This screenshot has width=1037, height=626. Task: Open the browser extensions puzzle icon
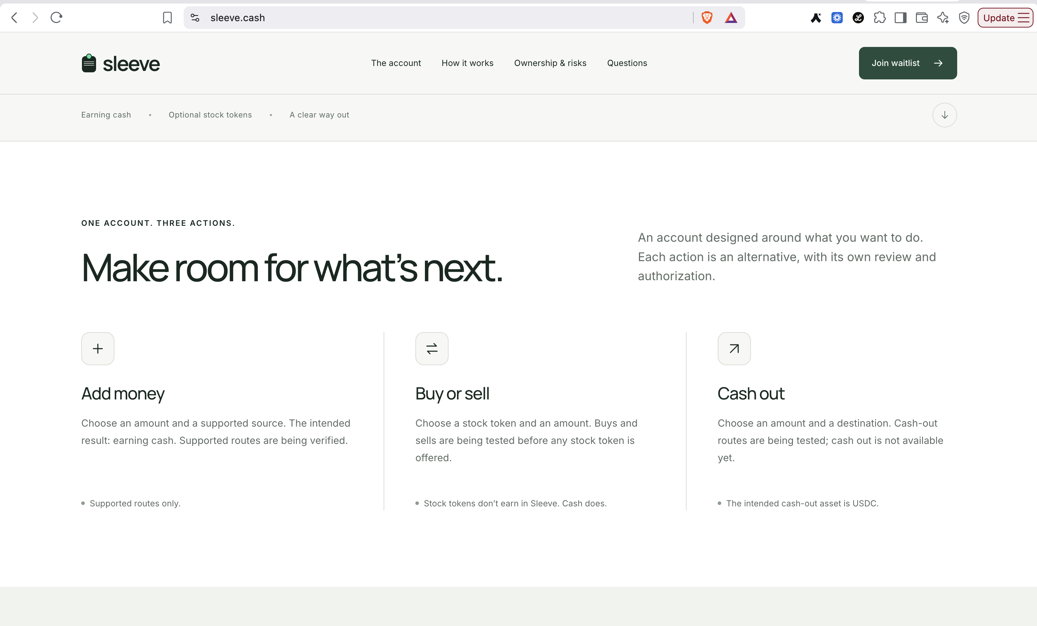pos(879,18)
